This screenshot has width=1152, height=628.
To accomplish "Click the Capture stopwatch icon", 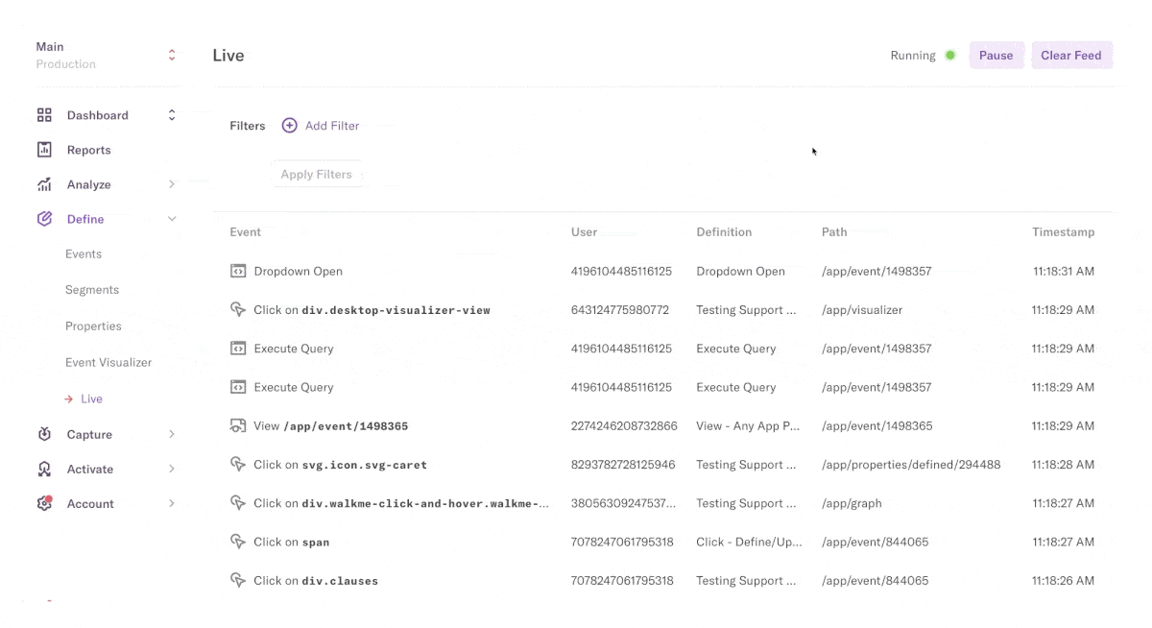I will coord(44,434).
